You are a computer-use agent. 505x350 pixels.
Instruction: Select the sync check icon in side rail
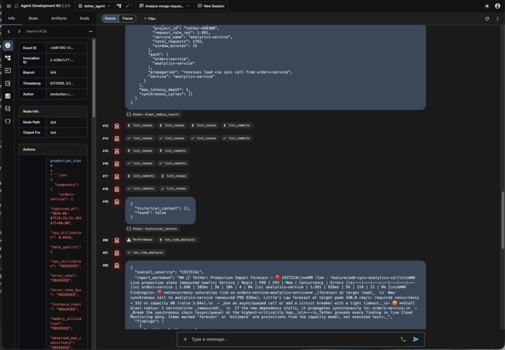coord(8,108)
